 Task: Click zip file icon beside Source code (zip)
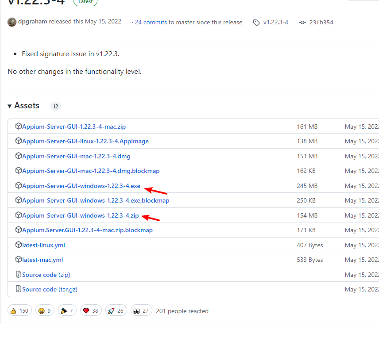click(18, 274)
